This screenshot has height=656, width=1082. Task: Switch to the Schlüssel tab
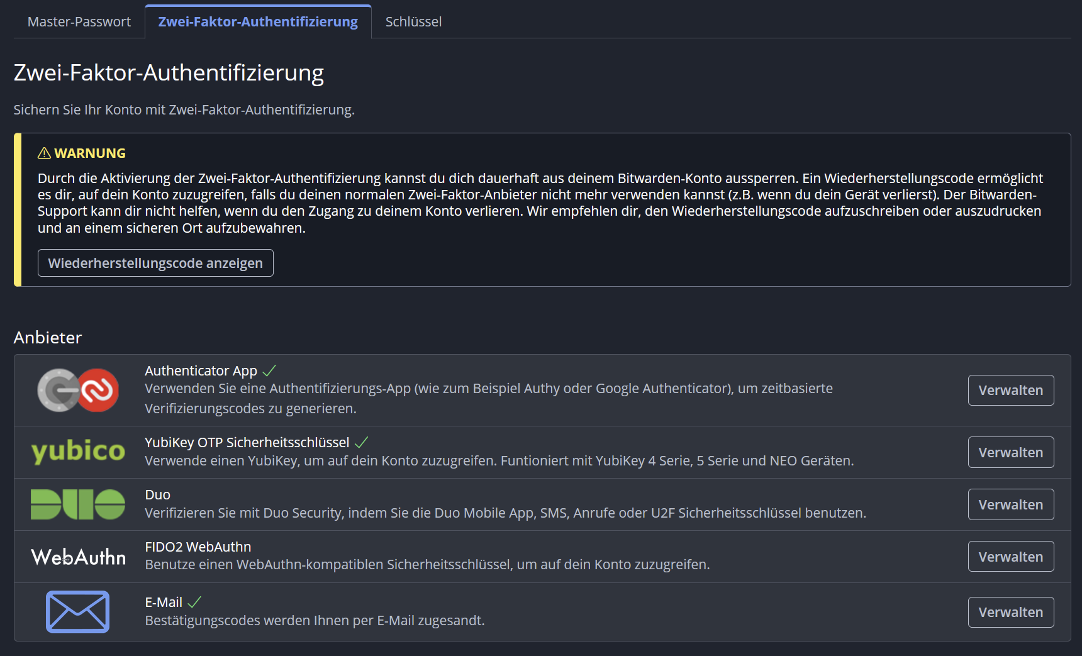pos(413,21)
